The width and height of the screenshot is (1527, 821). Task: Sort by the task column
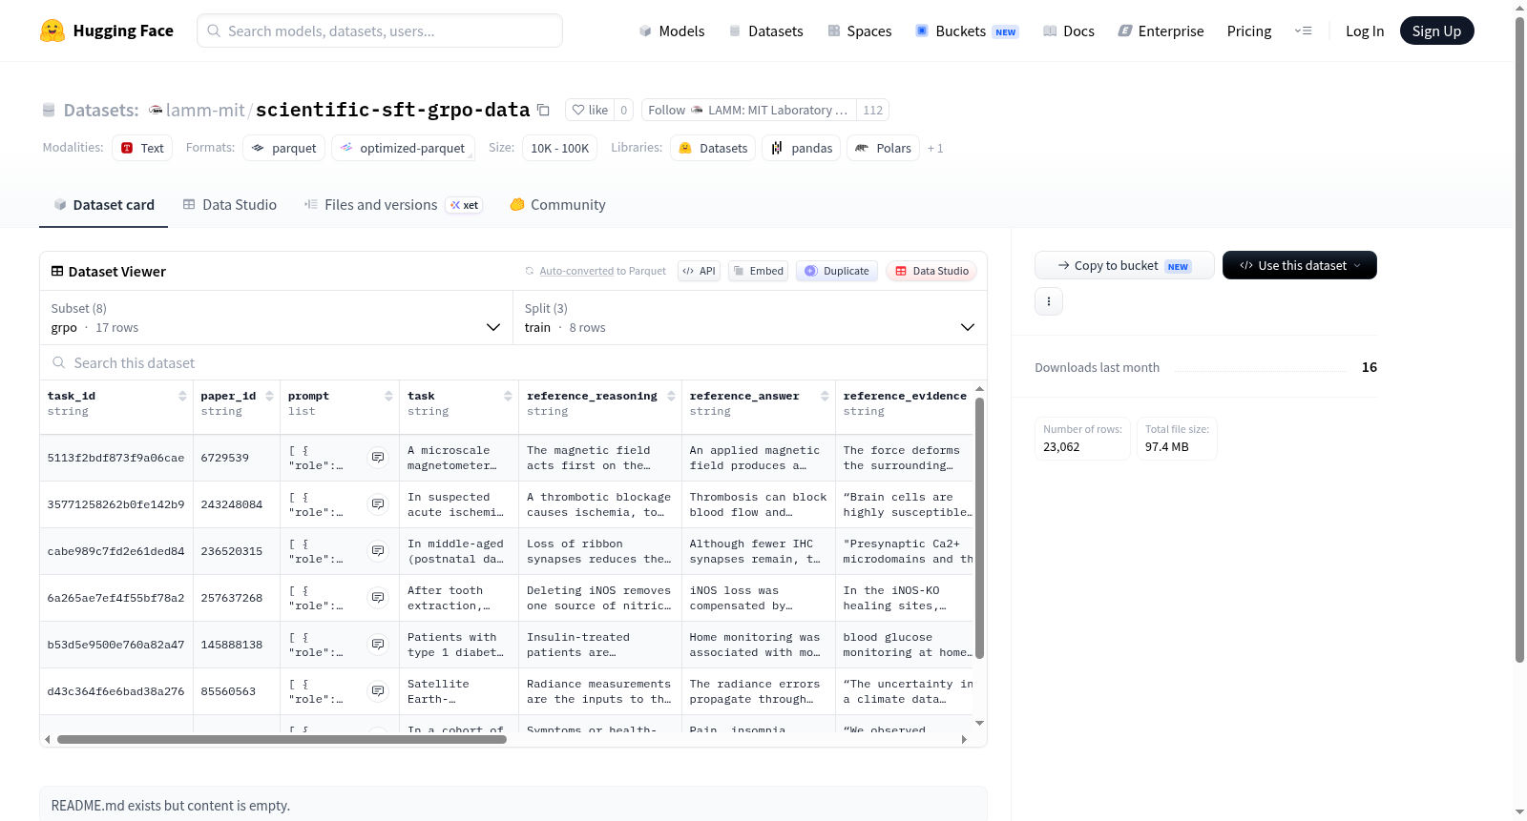point(508,396)
